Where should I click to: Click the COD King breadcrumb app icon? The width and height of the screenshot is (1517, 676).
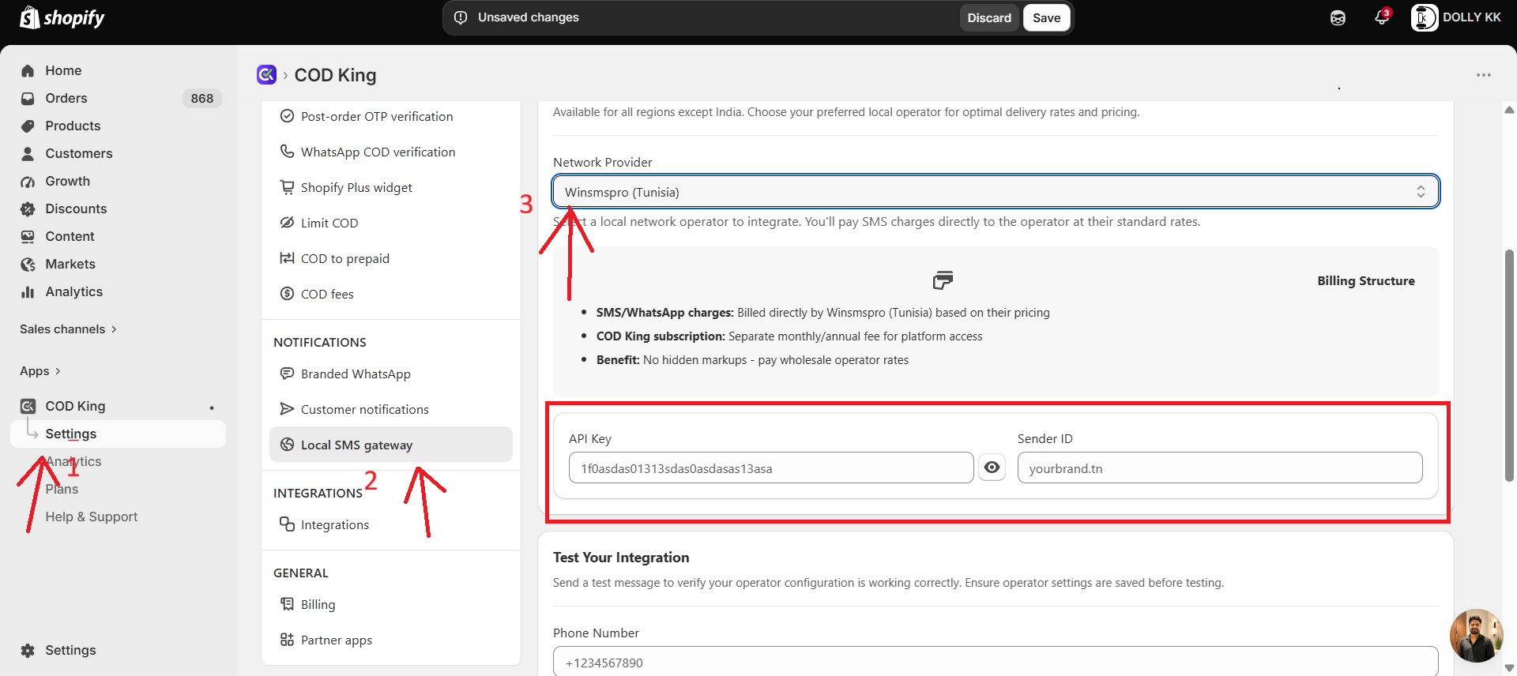266,75
